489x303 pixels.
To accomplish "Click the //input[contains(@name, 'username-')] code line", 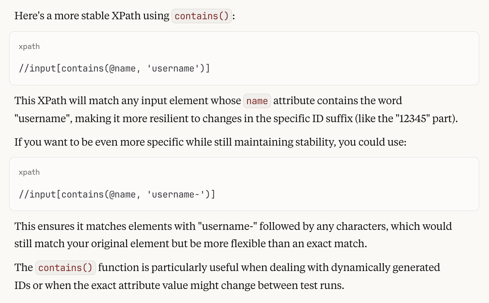I will pyautogui.click(x=117, y=194).
